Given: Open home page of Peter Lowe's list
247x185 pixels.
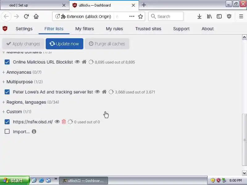Looking at the screenshot, I should click(104, 92).
